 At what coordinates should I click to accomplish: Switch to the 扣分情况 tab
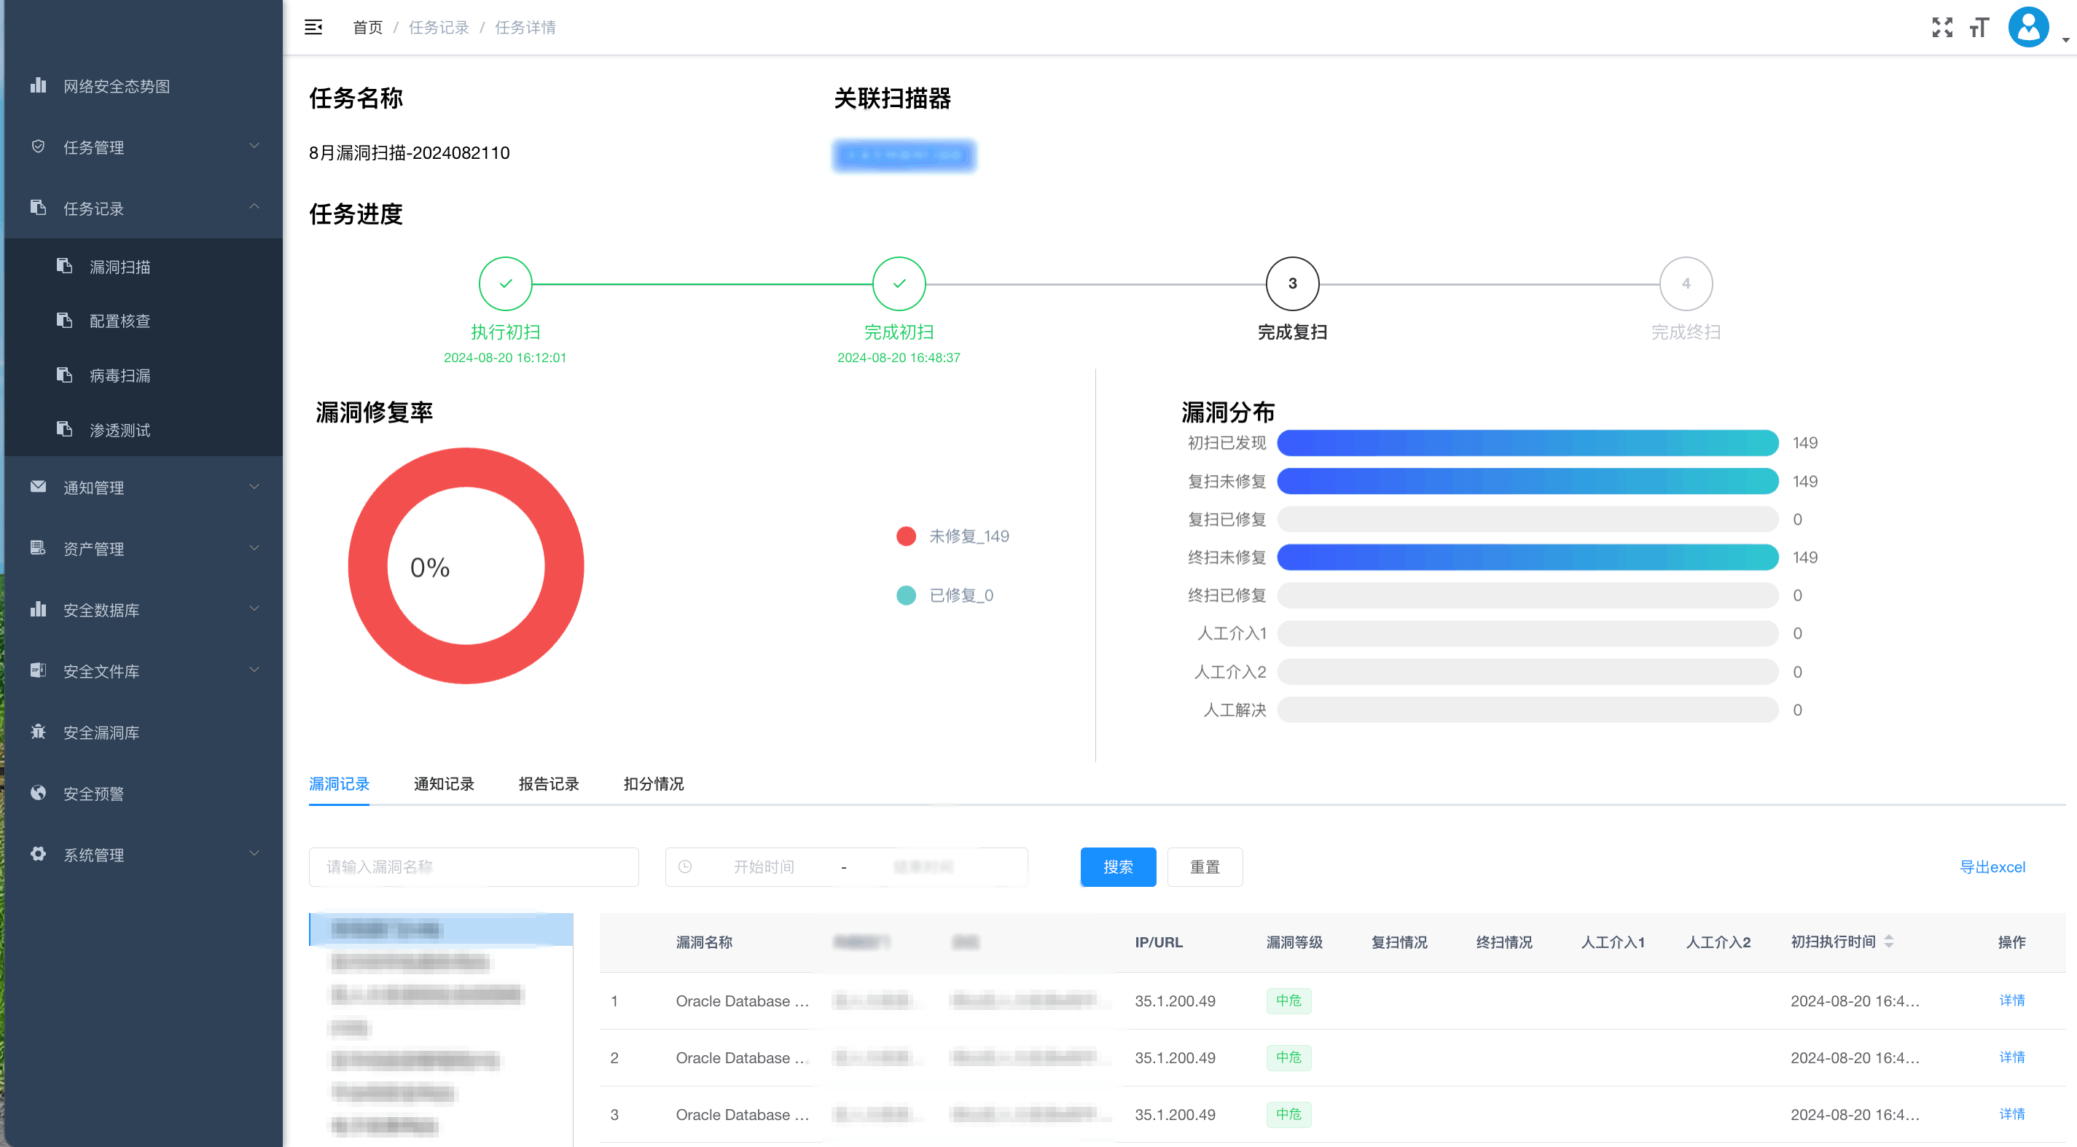click(x=653, y=783)
